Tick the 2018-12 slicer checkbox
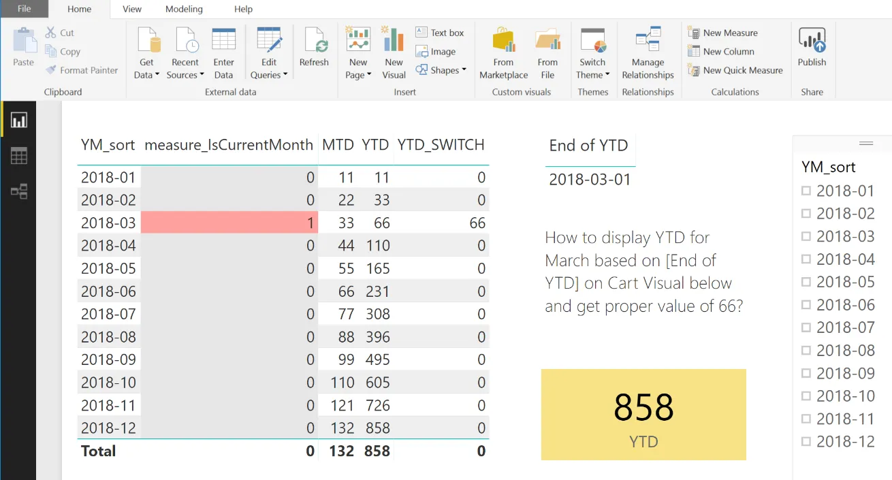The height and width of the screenshot is (480, 892). [806, 441]
